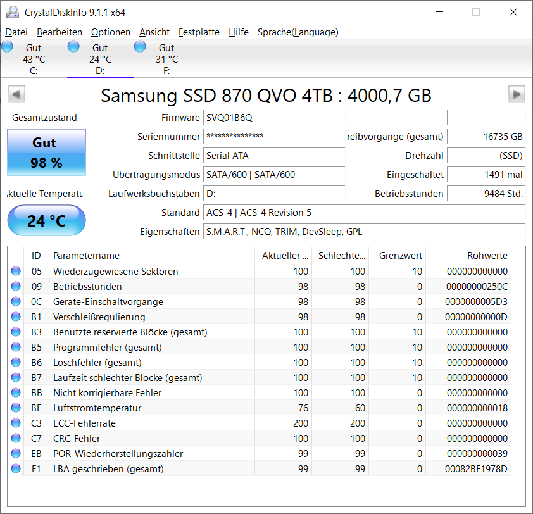Click raw value 0000000005D3
The height and width of the screenshot is (514, 533).
click(476, 301)
